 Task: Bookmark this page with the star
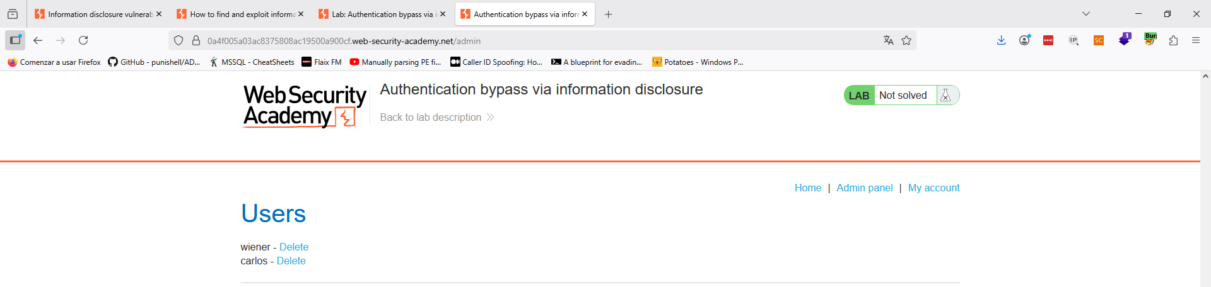(x=906, y=40)
